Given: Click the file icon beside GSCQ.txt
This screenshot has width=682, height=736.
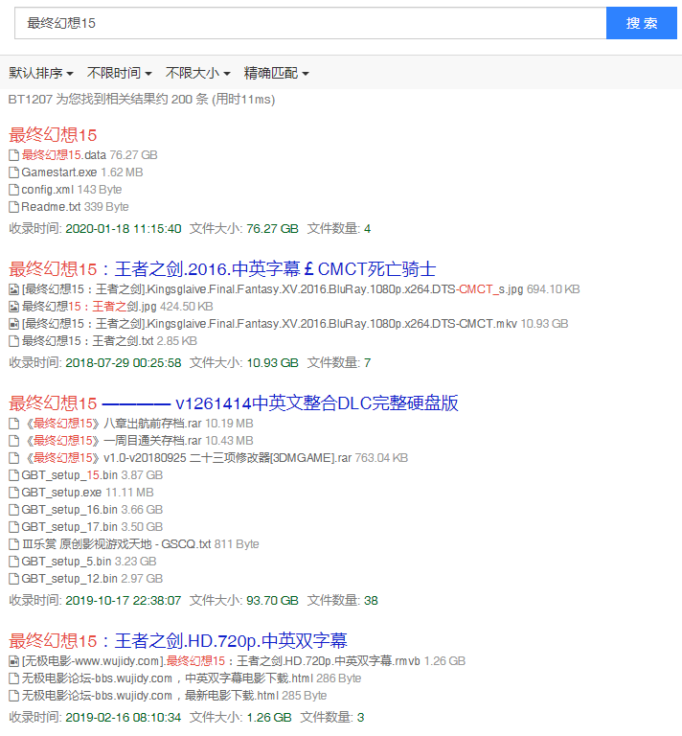Looking at the screenshot, I should pyautogui.click(x=14, y=544).
